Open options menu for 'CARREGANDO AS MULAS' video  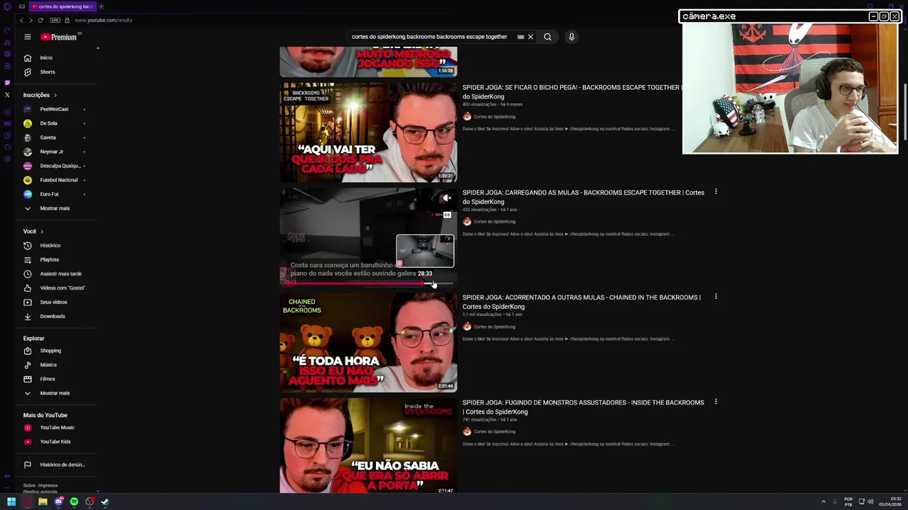pyautogui.click(x=716, y=191)
